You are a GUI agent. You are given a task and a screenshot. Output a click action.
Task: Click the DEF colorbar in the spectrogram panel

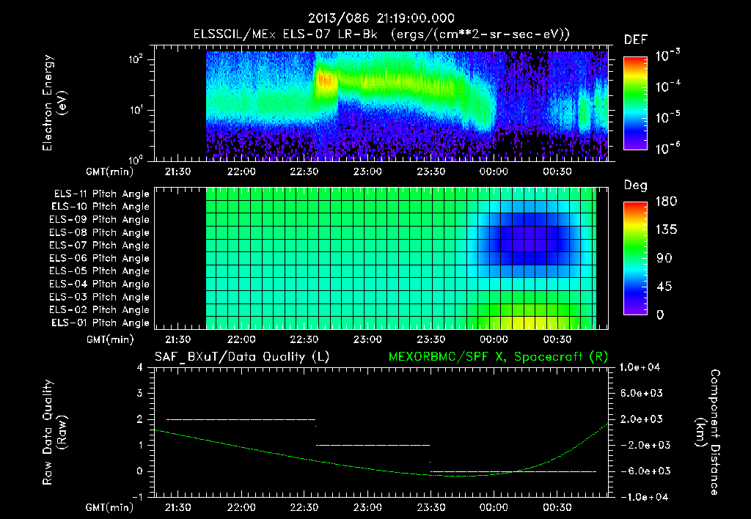(x=636, y=103)
